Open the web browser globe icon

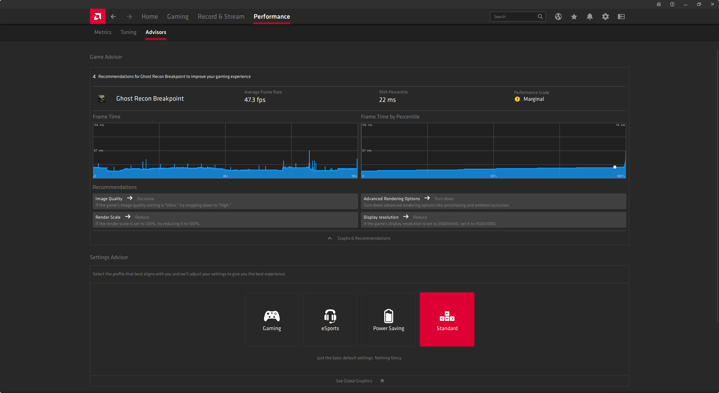point(558,17)
